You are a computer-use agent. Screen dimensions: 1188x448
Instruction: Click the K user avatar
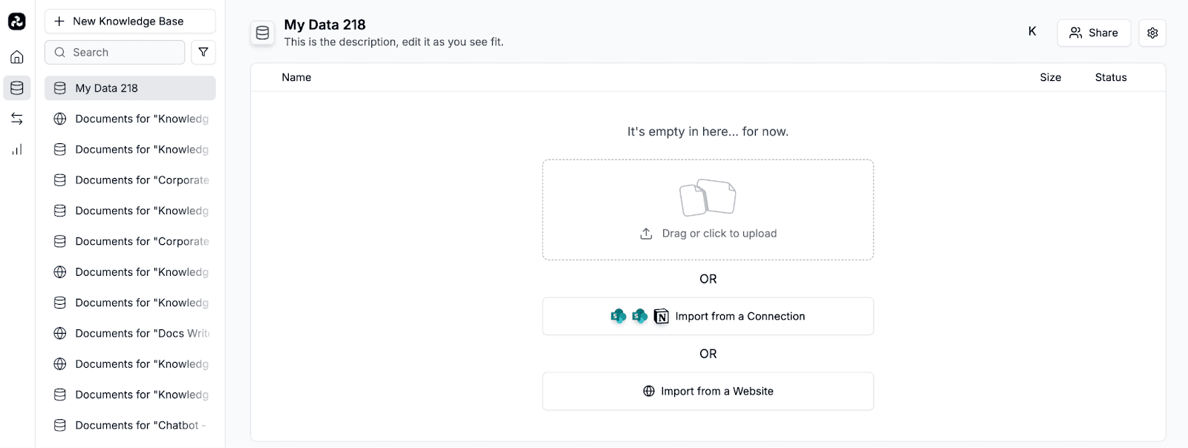coord(1032,31)
